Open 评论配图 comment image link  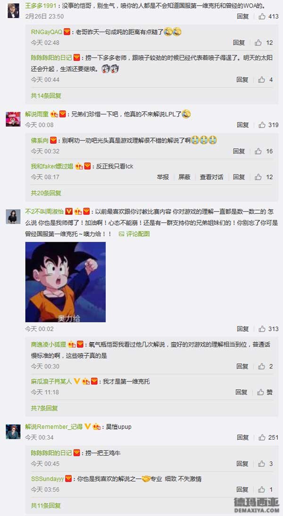point(134,234)
